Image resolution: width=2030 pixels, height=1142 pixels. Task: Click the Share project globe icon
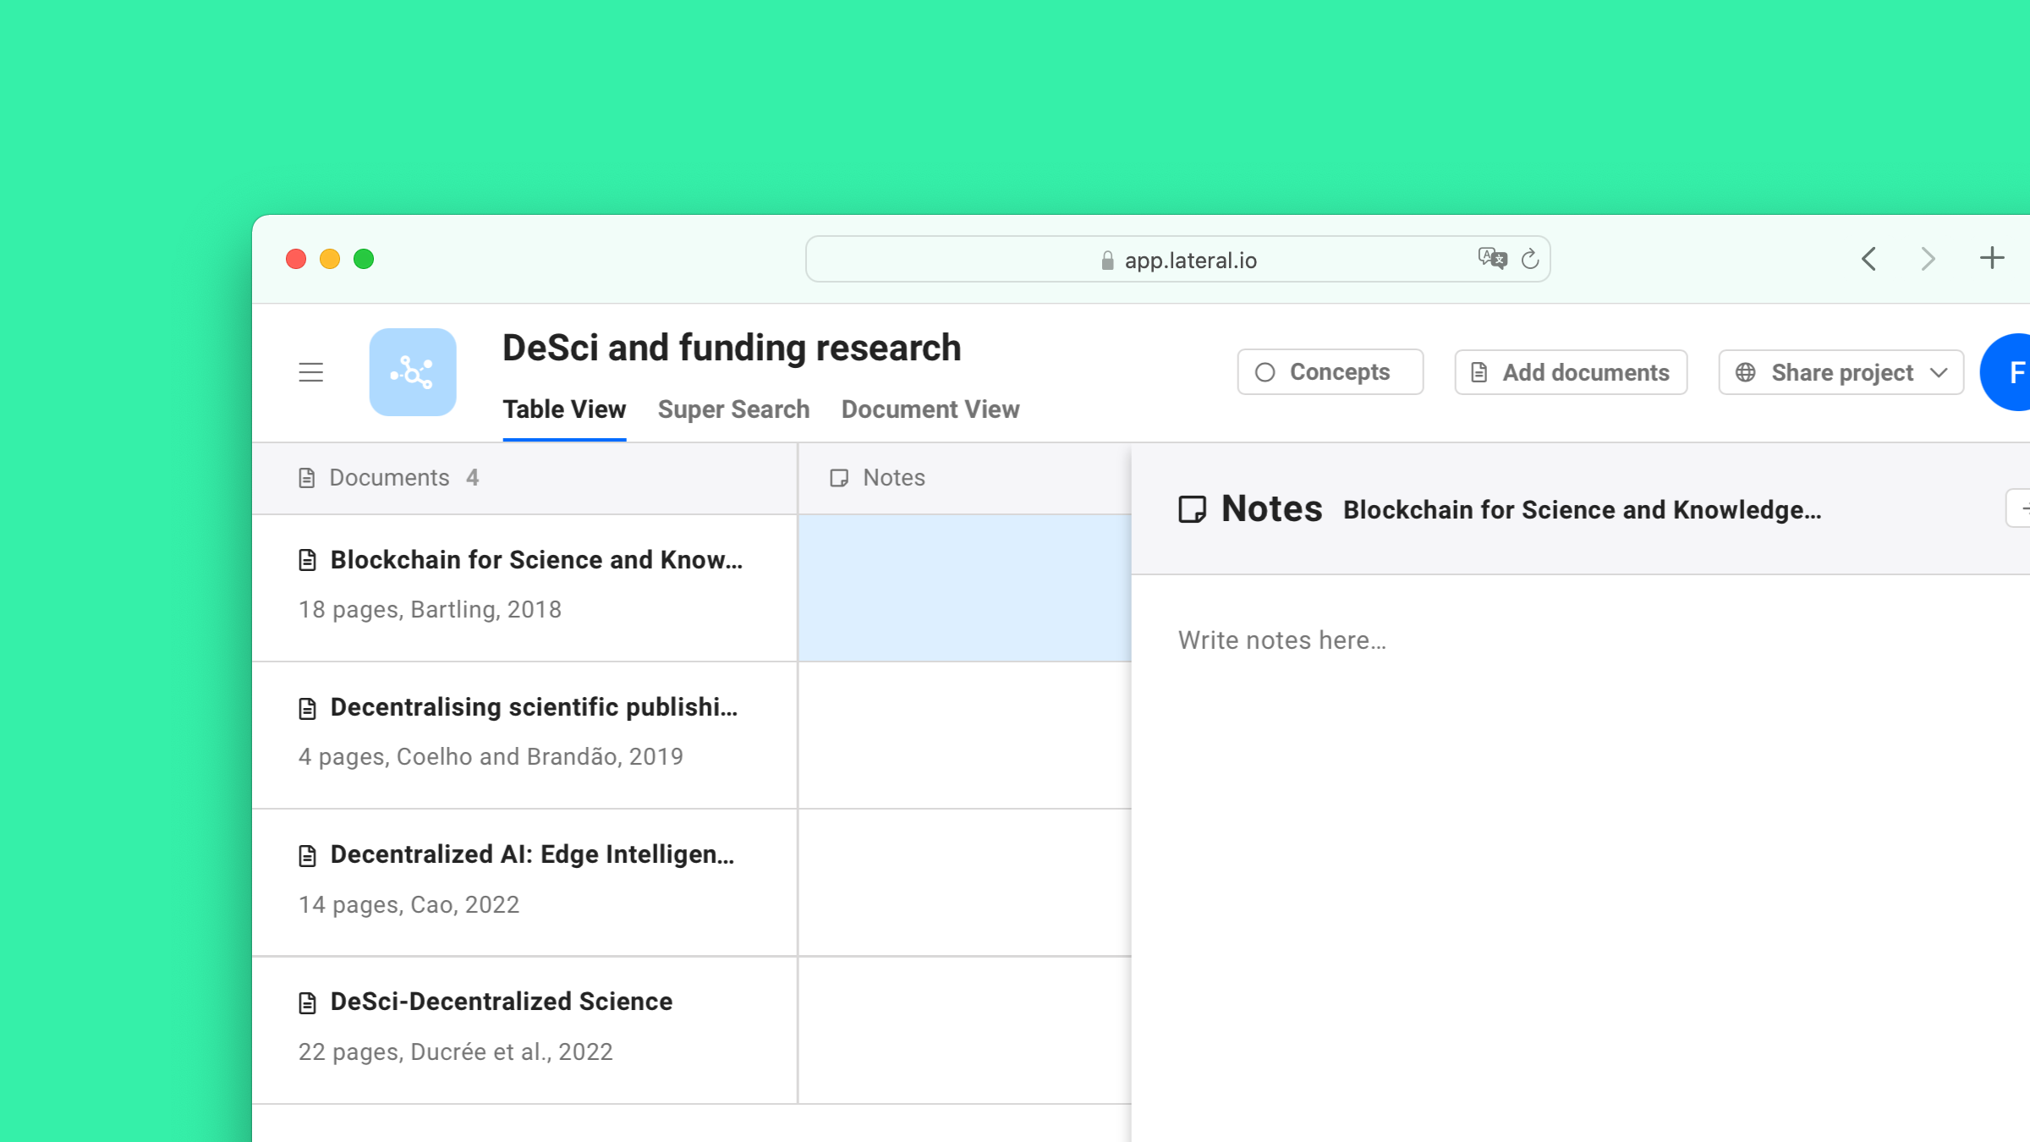coord(1746,372)
